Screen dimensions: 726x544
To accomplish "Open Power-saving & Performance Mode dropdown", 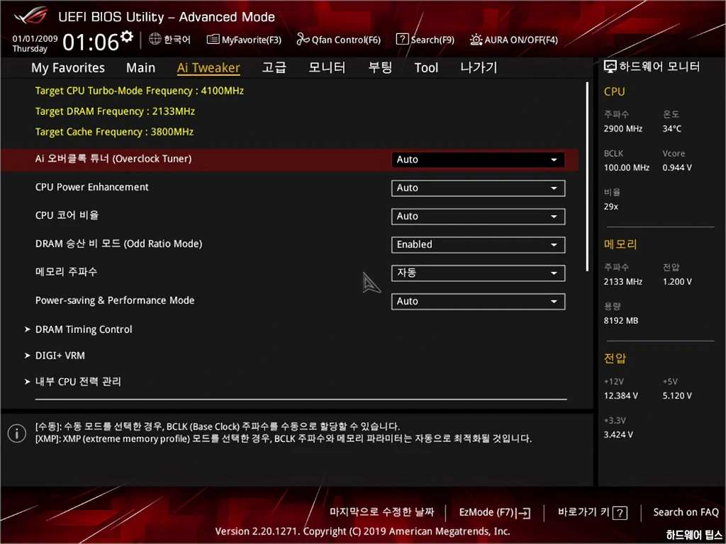I will click(478, 302).
